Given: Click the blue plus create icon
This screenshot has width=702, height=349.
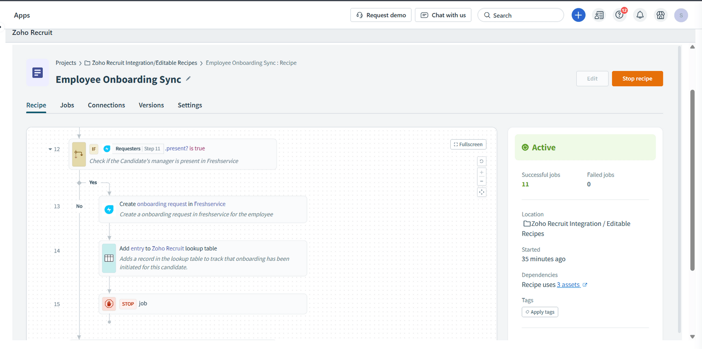Looking at the screenshot, I should tap(578, 15).
